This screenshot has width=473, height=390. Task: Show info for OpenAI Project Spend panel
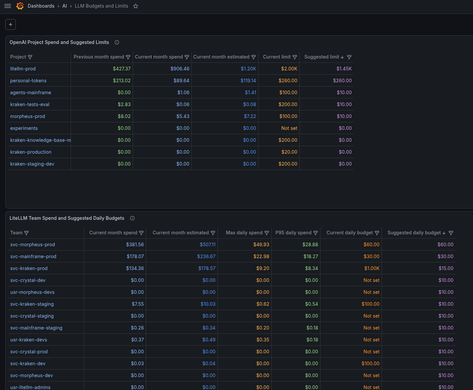tap(117, 42)
